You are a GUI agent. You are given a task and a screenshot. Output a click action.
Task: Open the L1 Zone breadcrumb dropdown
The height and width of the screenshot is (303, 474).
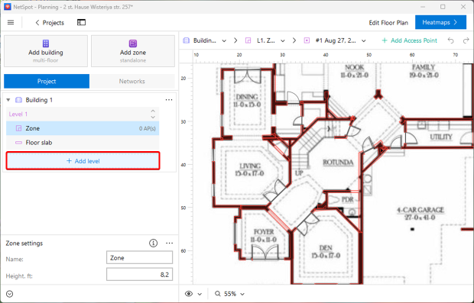point(283,40)
